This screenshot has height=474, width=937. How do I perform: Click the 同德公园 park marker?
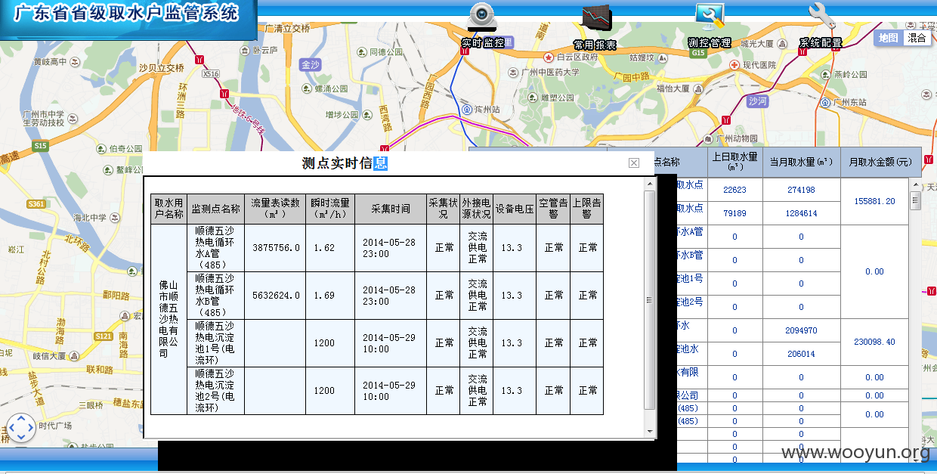[362, 52]
